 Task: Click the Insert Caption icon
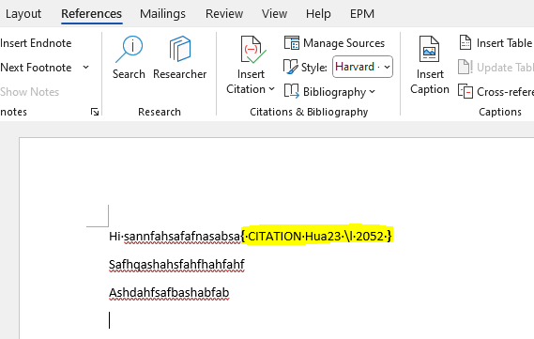pyautogui.click(x=429, y=49)
